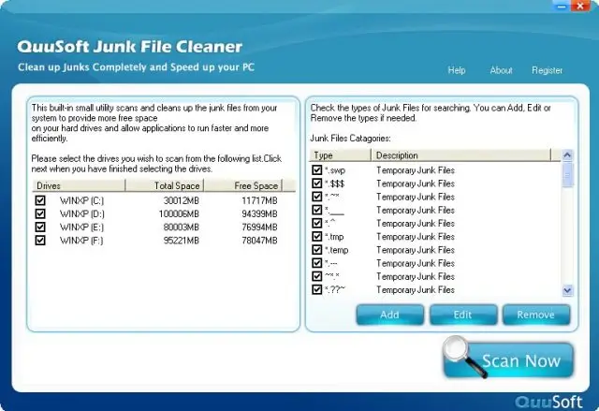599x411 pixels.
Task: Toggle the *.??~ junk type checkbox
Action: click(x=316, y=289)
